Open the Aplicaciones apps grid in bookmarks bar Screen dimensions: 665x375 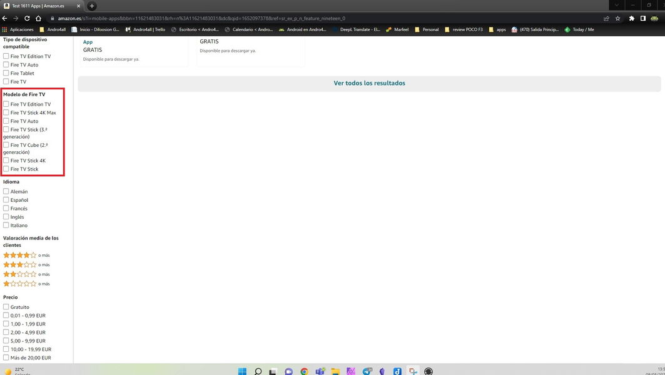click(x=18, y=29)
